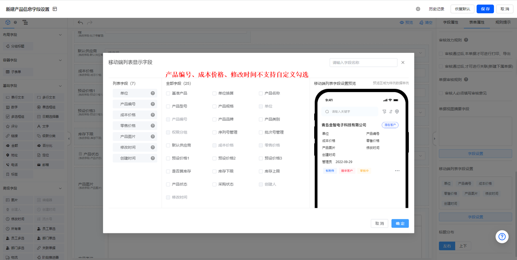Switch to the 表单属性 tab
The height and width of the screenshot is (260, 517).
tap(477, 22)
